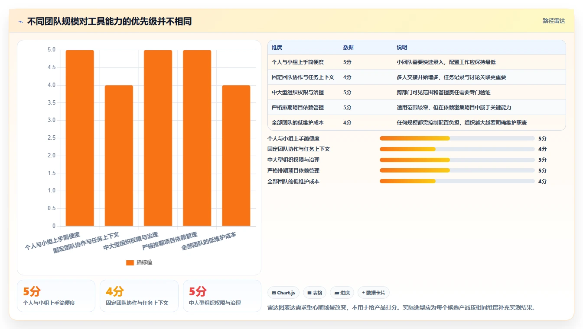Click the 指标值 legend label text
583x329 pixels.
[x=144, y=262]
